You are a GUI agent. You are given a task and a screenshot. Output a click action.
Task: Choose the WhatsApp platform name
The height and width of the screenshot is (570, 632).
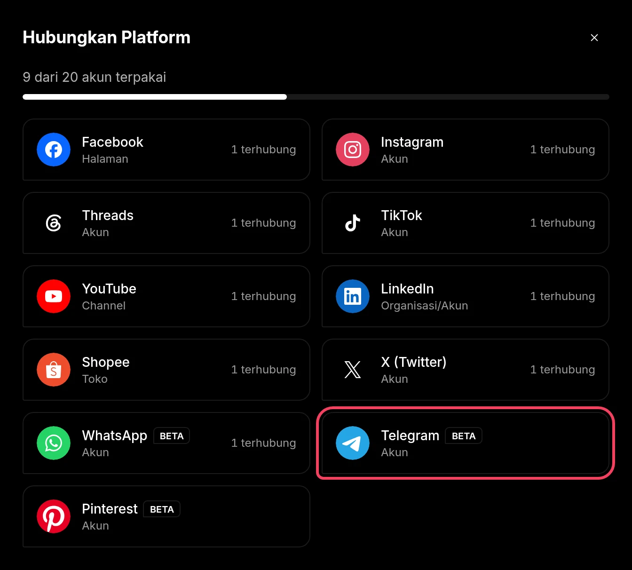[115, 436]
